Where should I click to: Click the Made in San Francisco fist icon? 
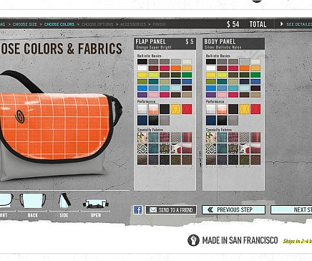tap(193, 240)
